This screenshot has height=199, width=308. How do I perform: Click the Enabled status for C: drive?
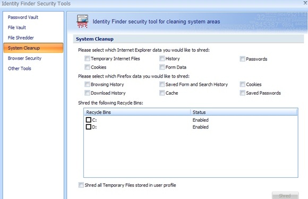click(x=200, y=120)
